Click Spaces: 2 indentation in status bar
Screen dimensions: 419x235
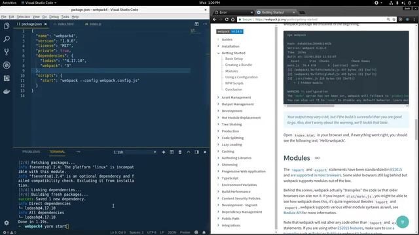click(x=136, y=232)
